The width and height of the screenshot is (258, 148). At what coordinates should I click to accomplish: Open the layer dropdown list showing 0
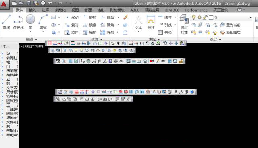point(250,17)
